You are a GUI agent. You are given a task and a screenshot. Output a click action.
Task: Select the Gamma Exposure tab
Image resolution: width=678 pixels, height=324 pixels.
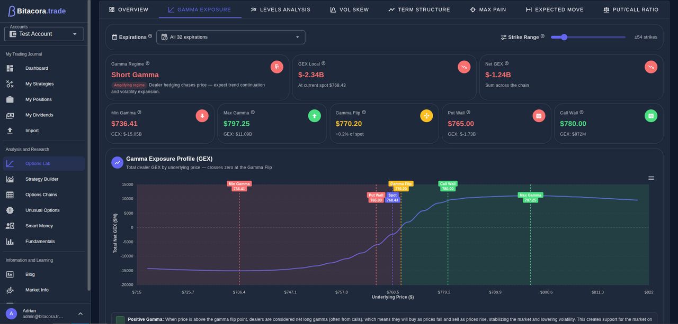tap(200, 10)
